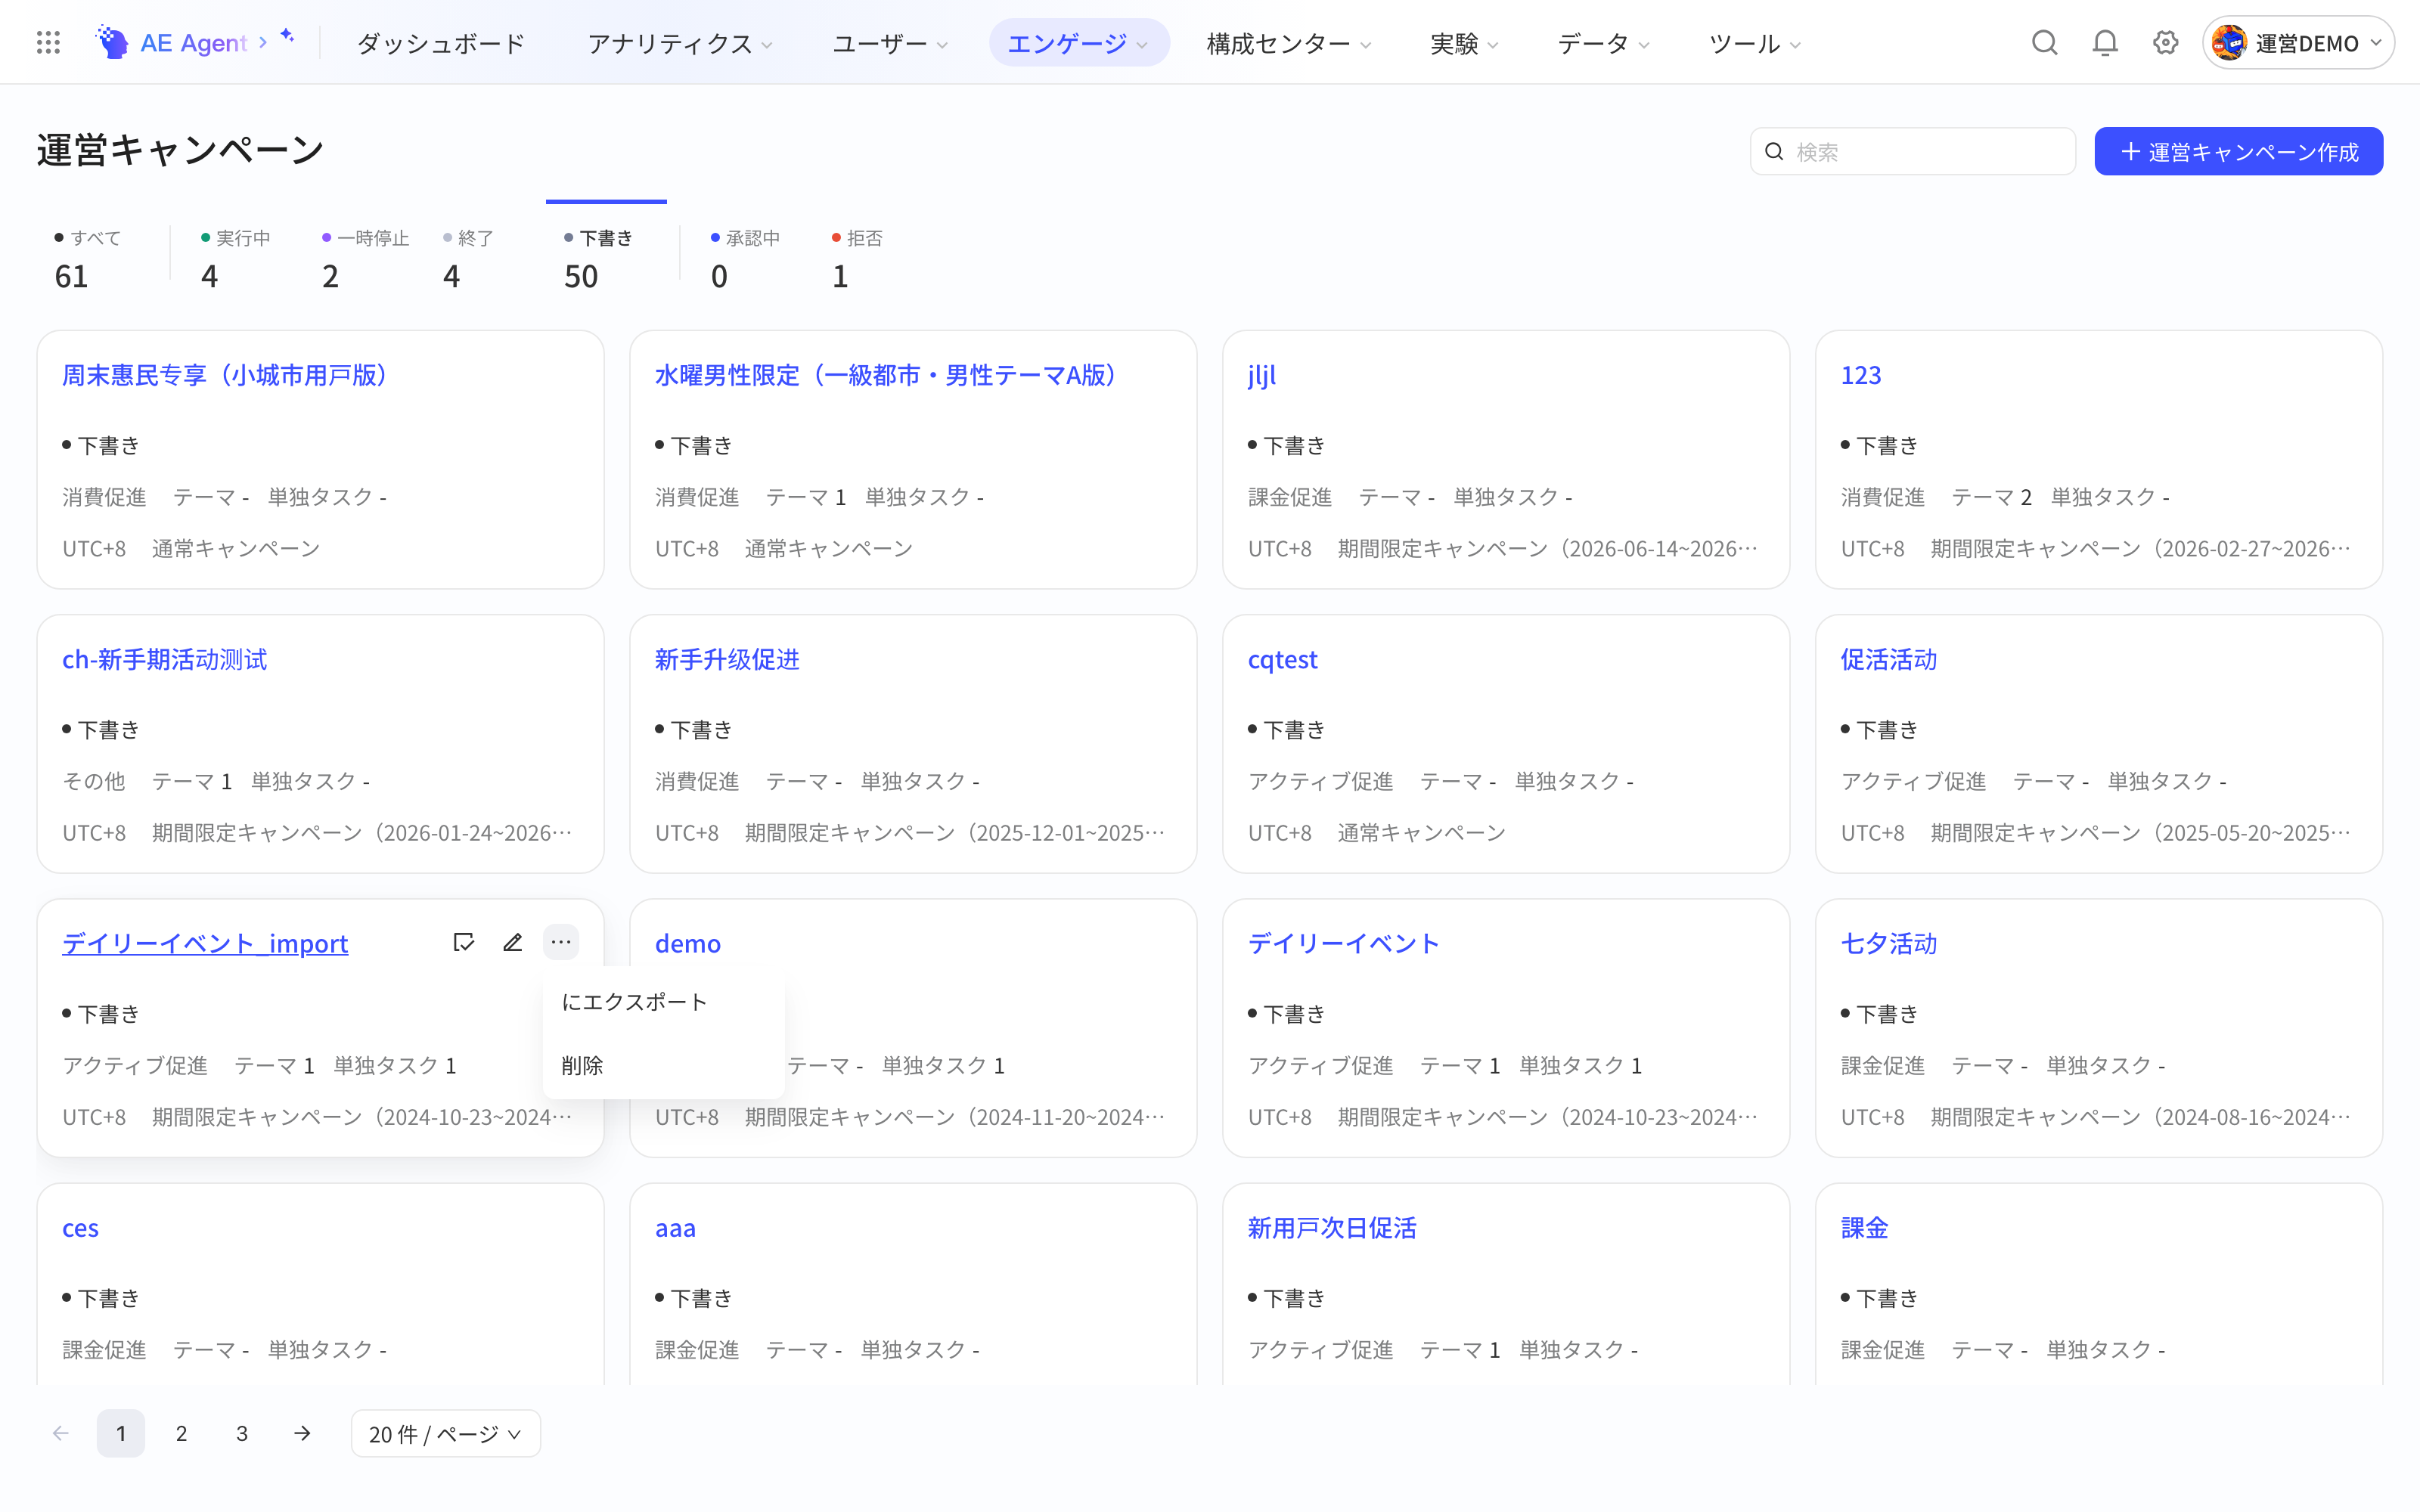Go to page 2
Viewport: 2420px width, 1512px height.
181,1433
